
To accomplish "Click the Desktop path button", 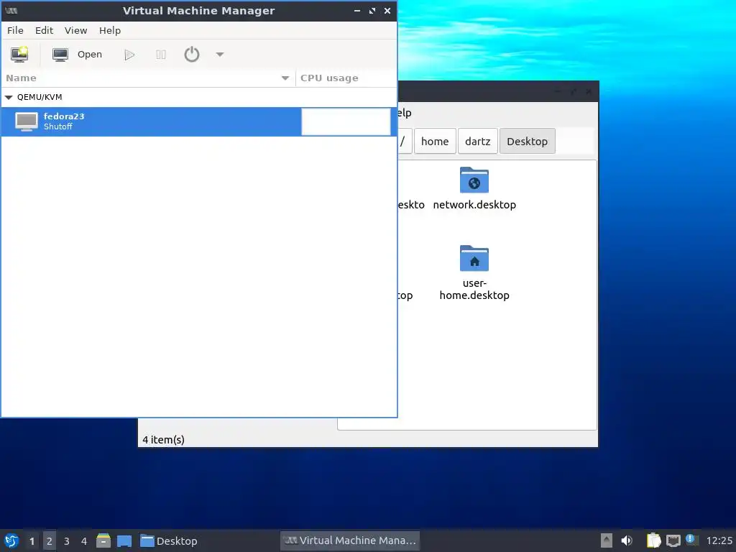I will [x=527, y=142].
